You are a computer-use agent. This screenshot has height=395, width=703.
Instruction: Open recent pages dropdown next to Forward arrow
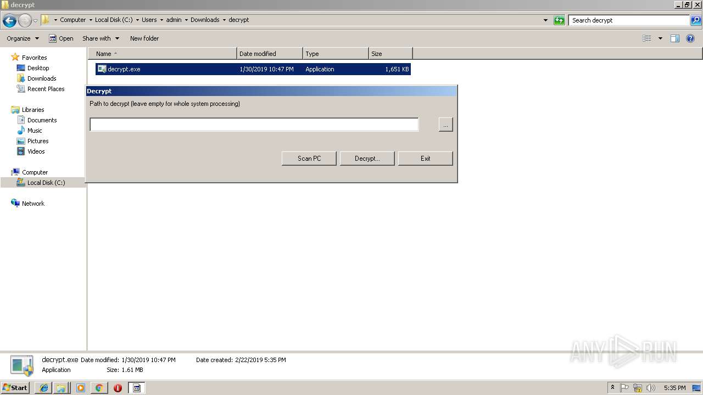coord(35,21)
